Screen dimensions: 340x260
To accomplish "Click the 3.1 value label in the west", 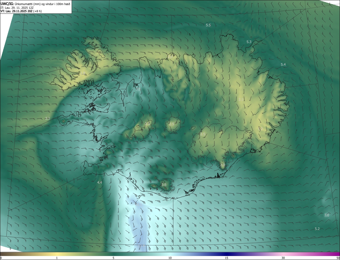I will (47, 119).
